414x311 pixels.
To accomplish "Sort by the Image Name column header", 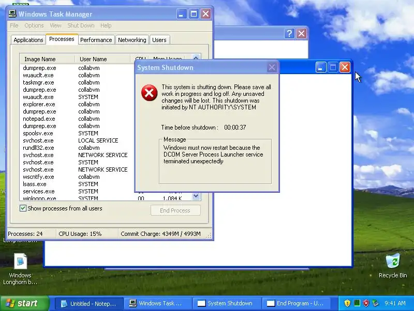I will [47, 59].
